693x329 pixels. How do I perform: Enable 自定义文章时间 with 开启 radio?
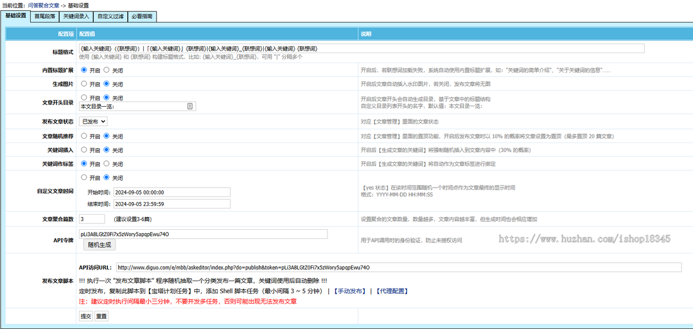coord(84,178)
